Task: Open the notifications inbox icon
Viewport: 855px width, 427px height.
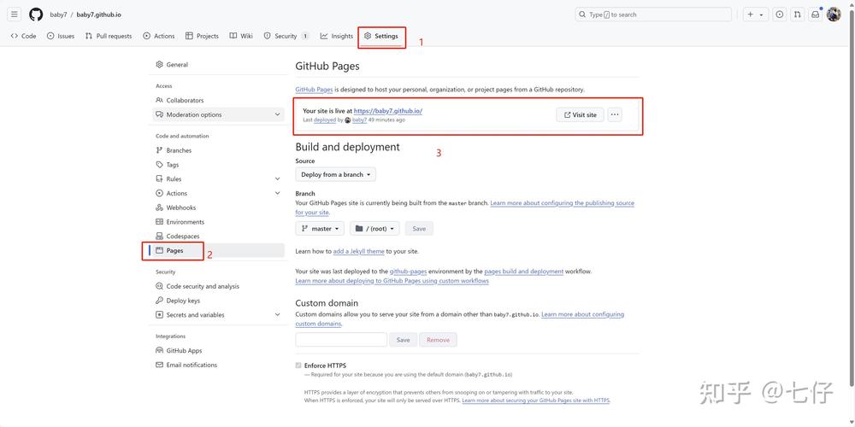Action: click(x=815, y=15)
